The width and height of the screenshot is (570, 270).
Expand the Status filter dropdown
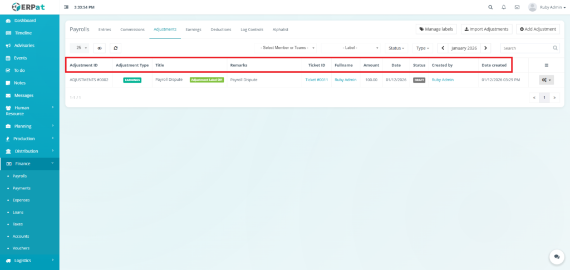click(396, 48)
